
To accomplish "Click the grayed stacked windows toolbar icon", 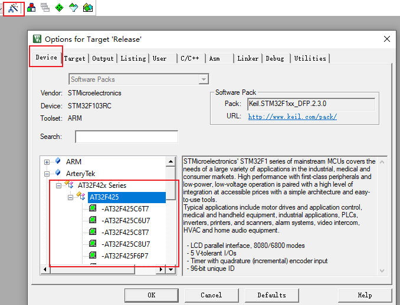I will point(45,8).
